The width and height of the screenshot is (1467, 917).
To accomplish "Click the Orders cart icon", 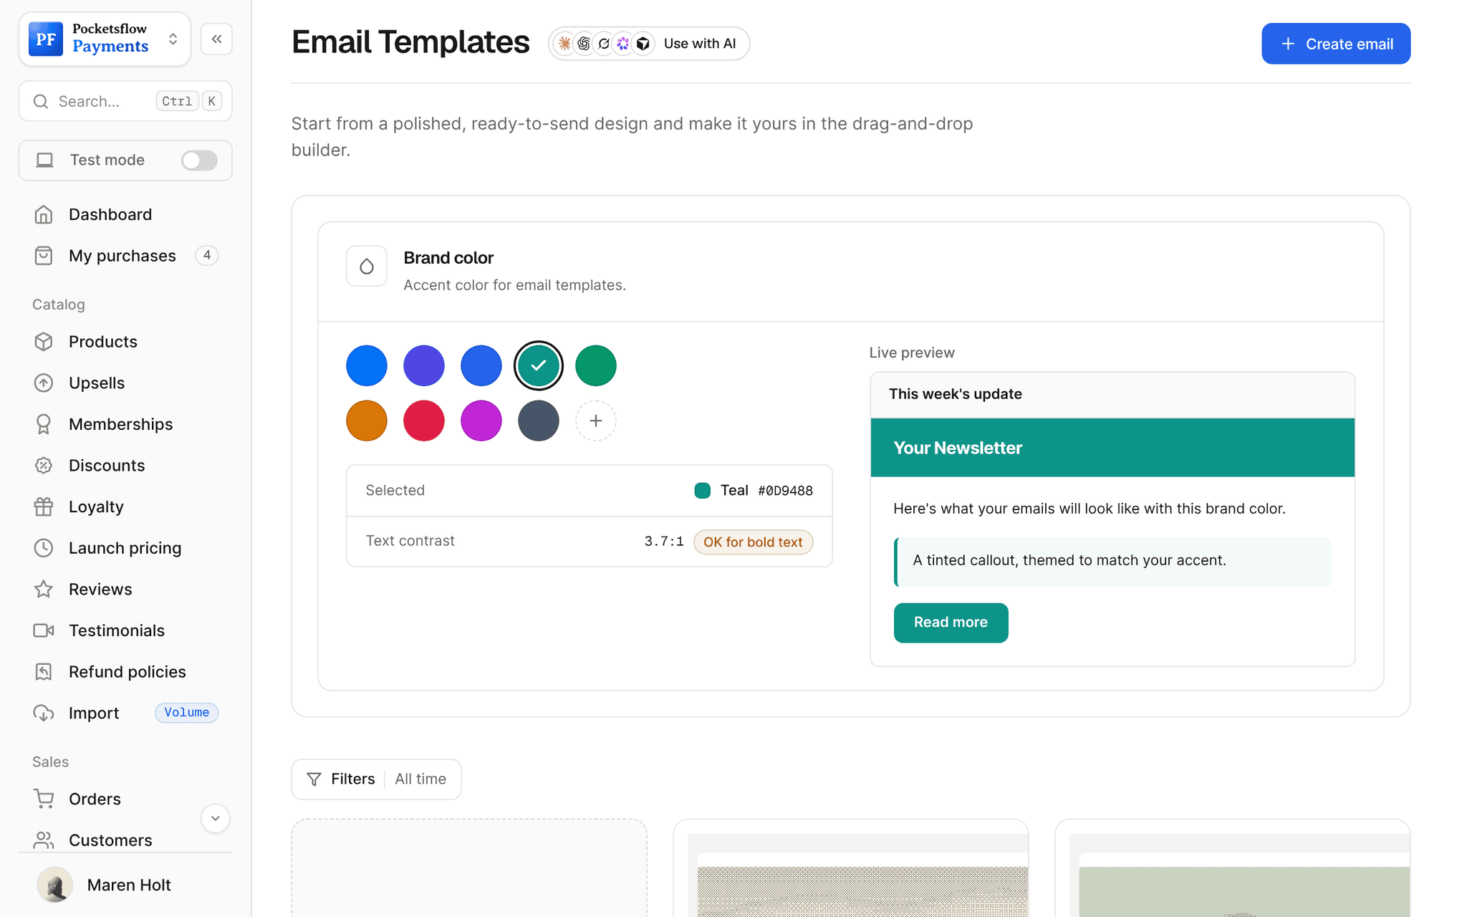I will [x=44, y=799].
